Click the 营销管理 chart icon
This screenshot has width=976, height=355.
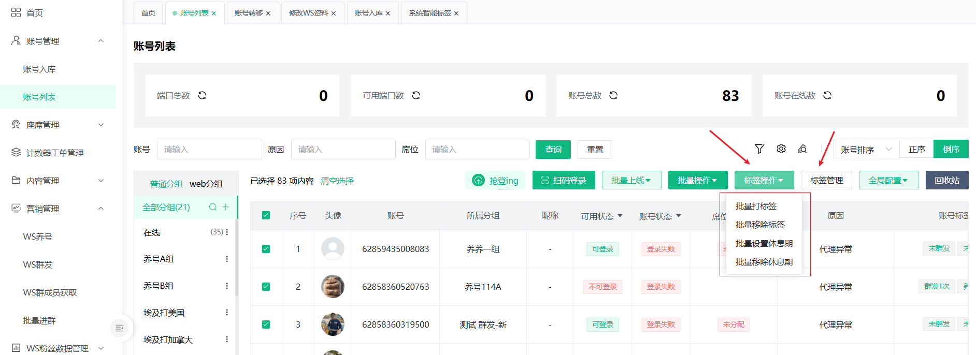point(16,208)
